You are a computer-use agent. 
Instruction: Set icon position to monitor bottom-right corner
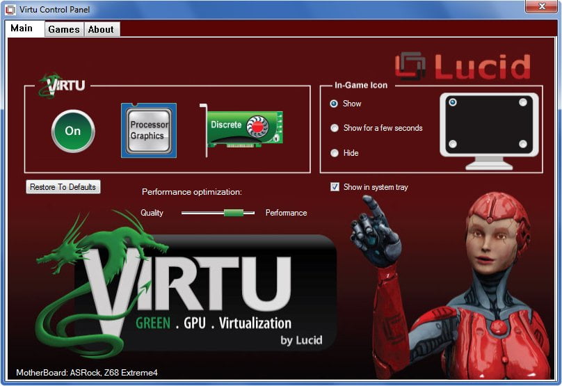(x=522, y=144)
